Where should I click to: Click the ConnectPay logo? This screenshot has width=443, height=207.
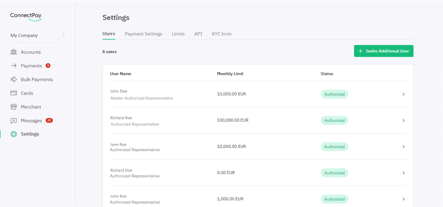[x=26, y=16]
